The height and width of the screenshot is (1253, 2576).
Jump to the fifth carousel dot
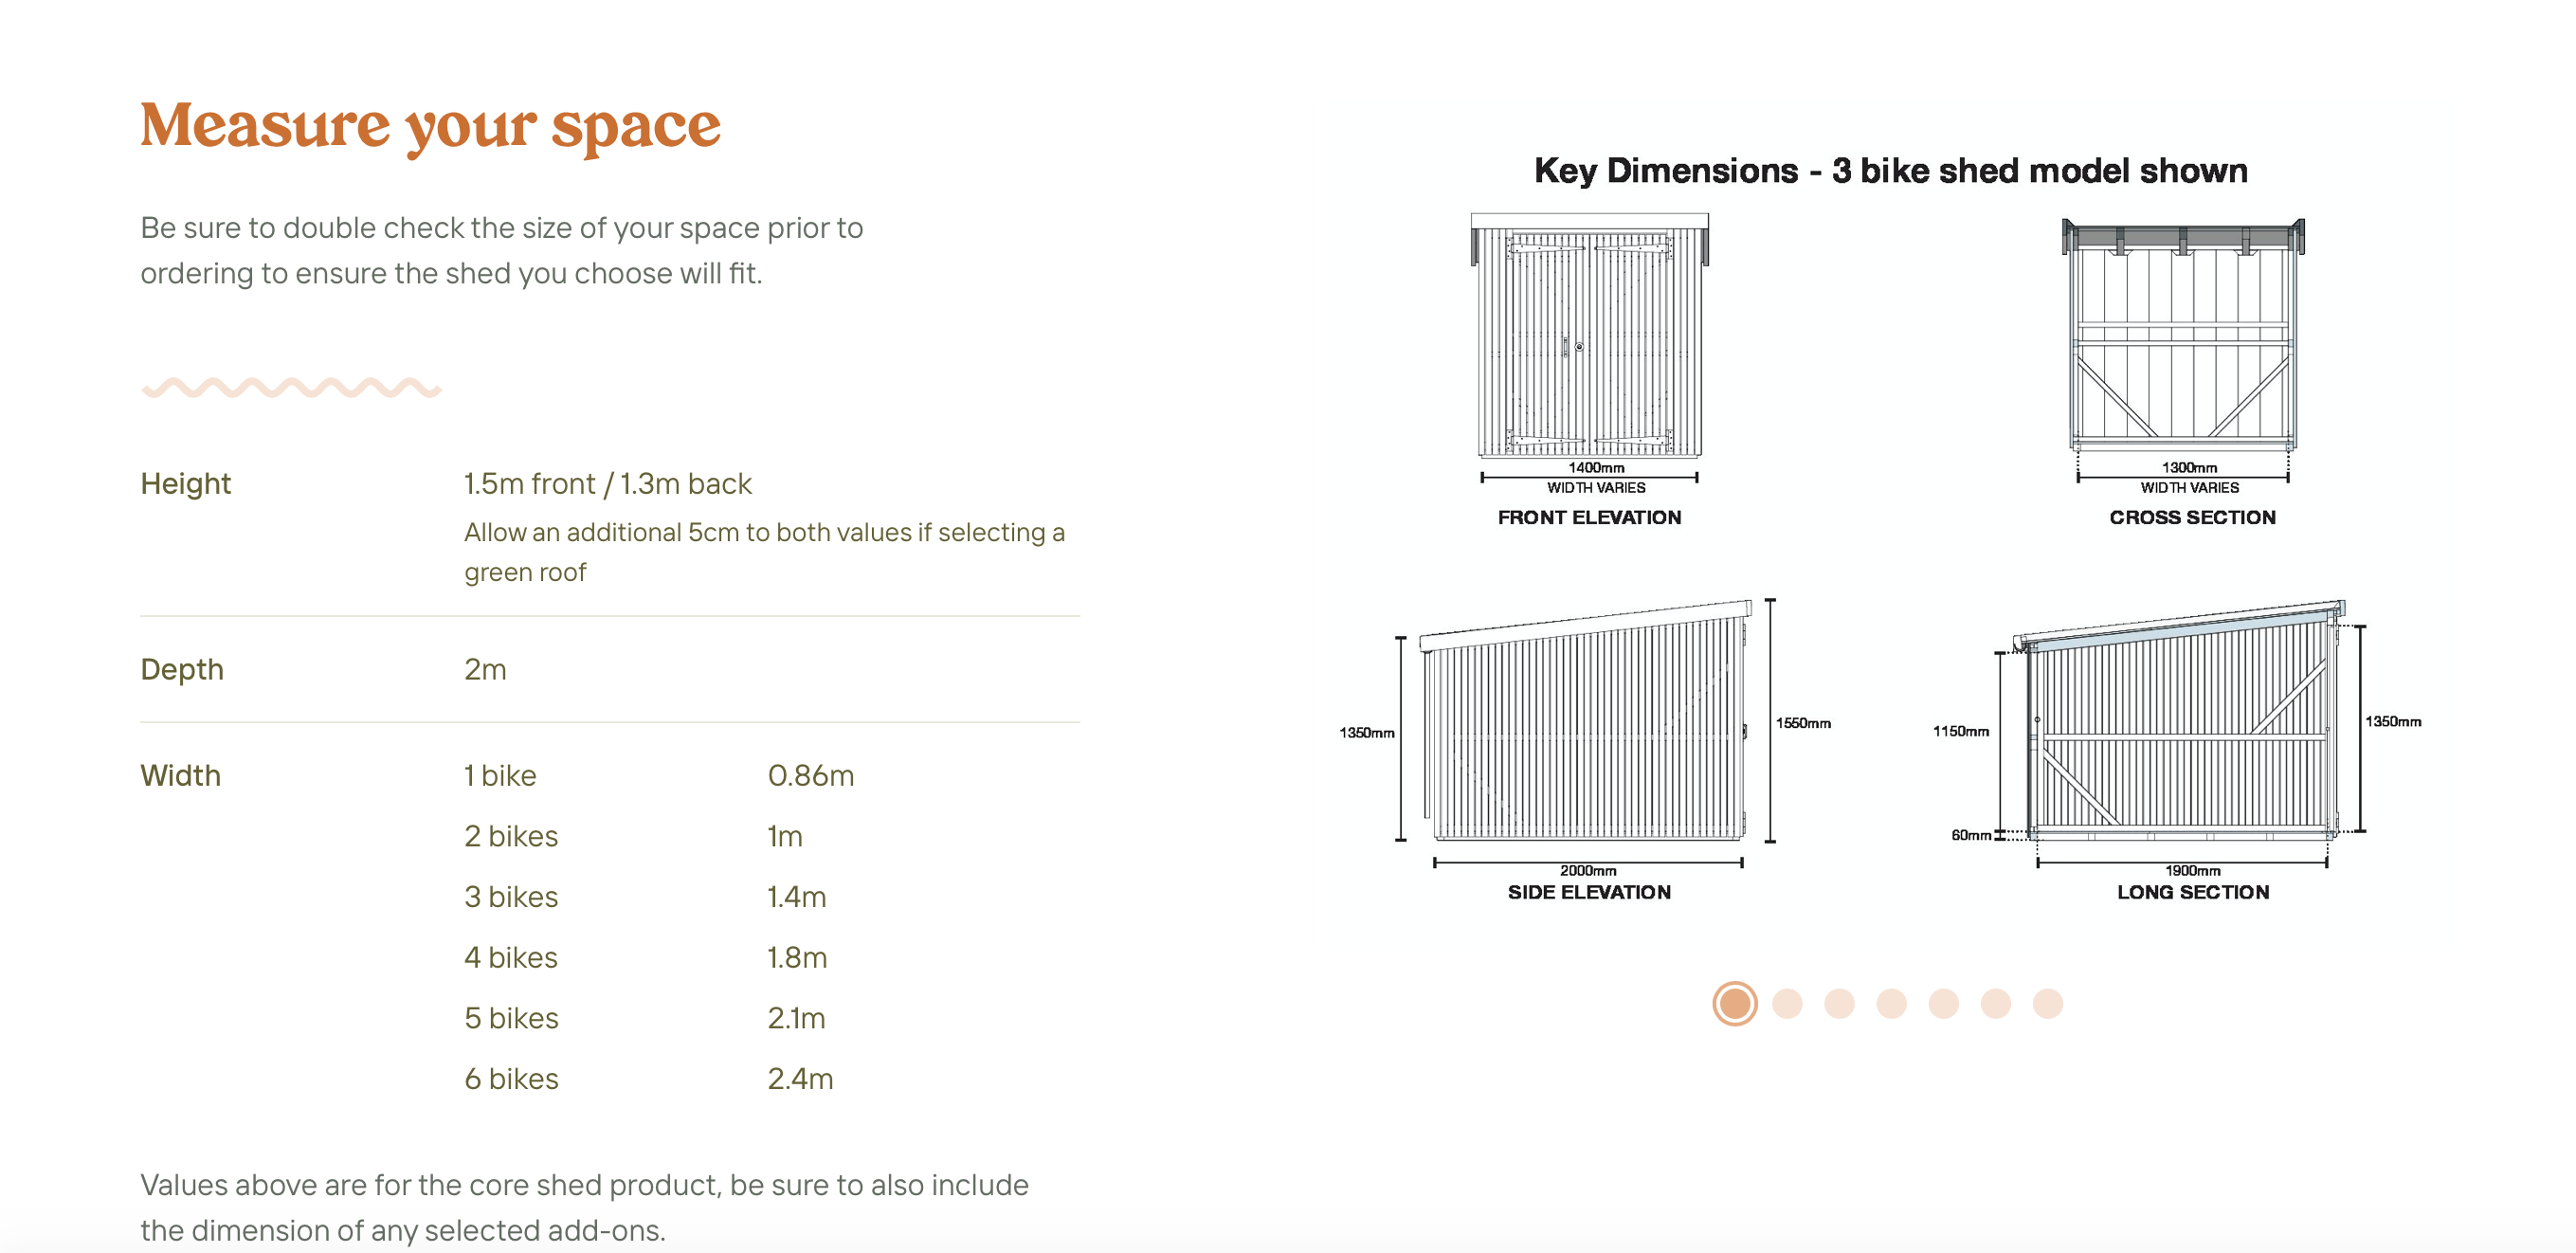click(1943, 1003)
